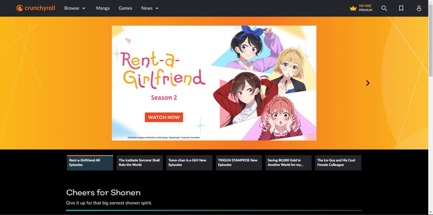Go to the Manga section
The image size is (433, 215).
103,8
